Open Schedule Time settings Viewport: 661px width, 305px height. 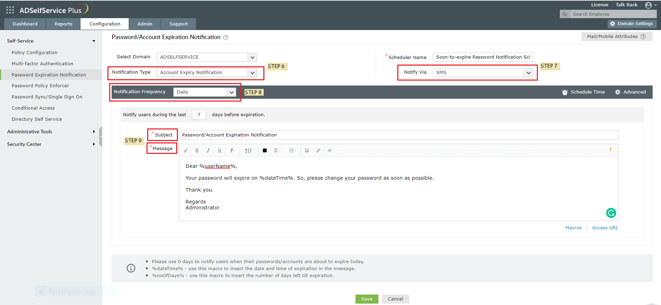pyautogui.click(x=584, y=92)
